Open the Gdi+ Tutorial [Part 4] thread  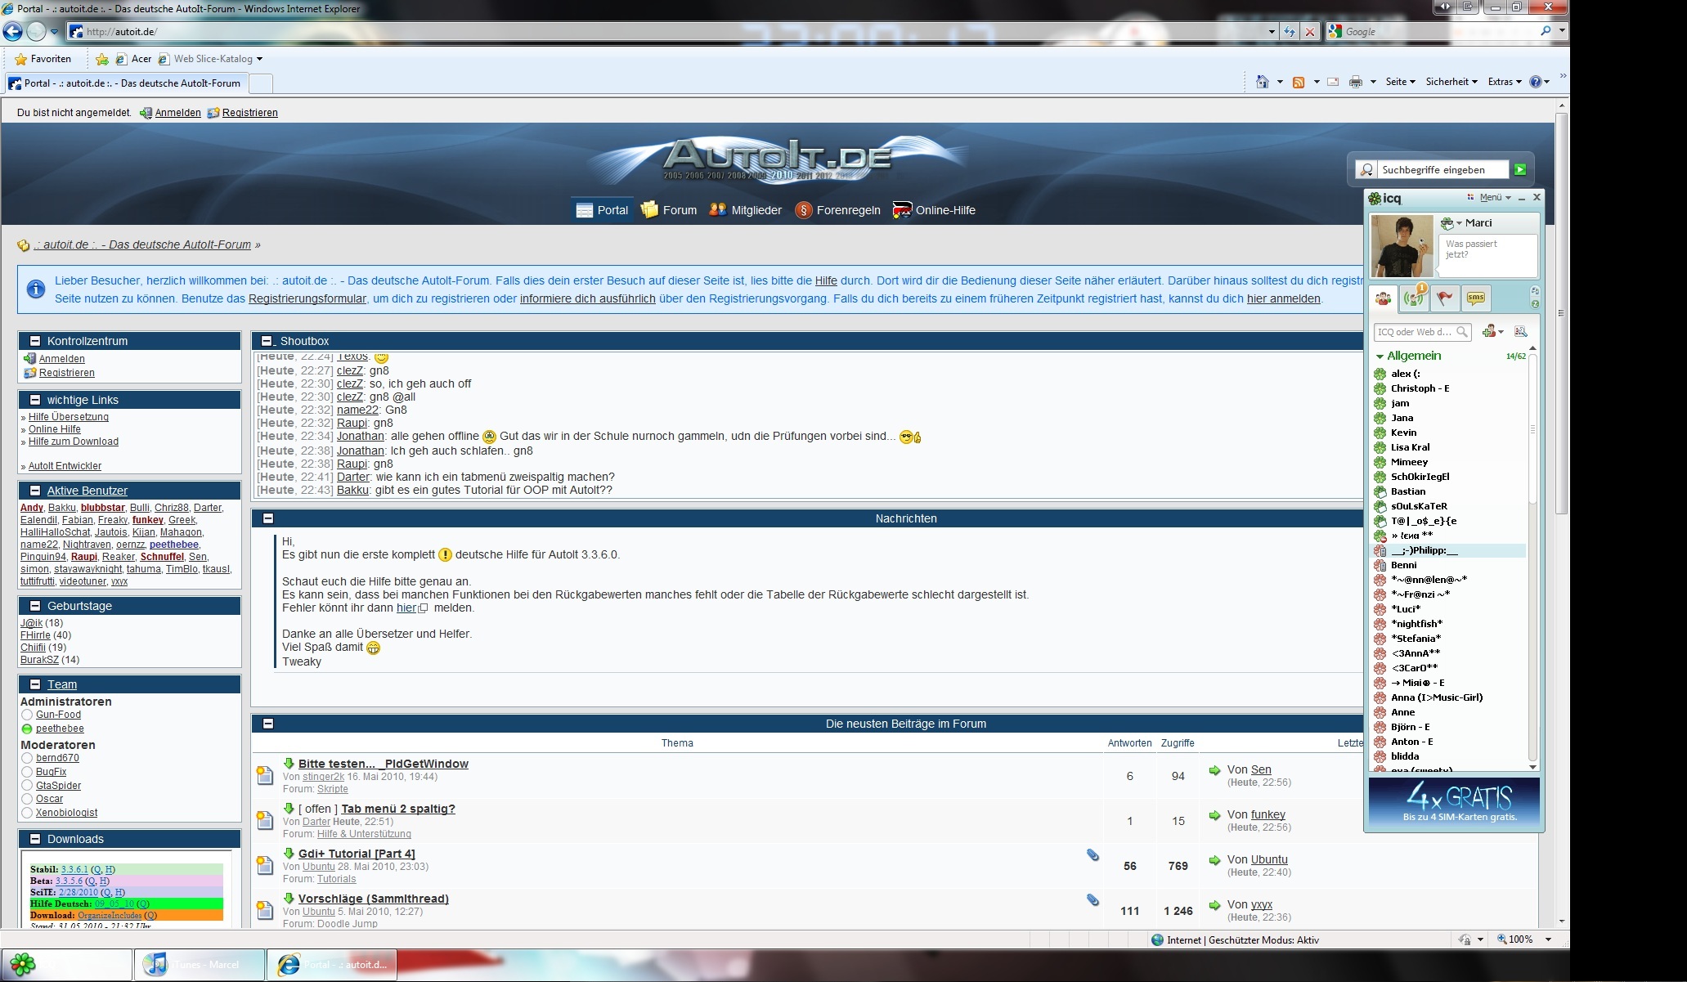point(357,854)
